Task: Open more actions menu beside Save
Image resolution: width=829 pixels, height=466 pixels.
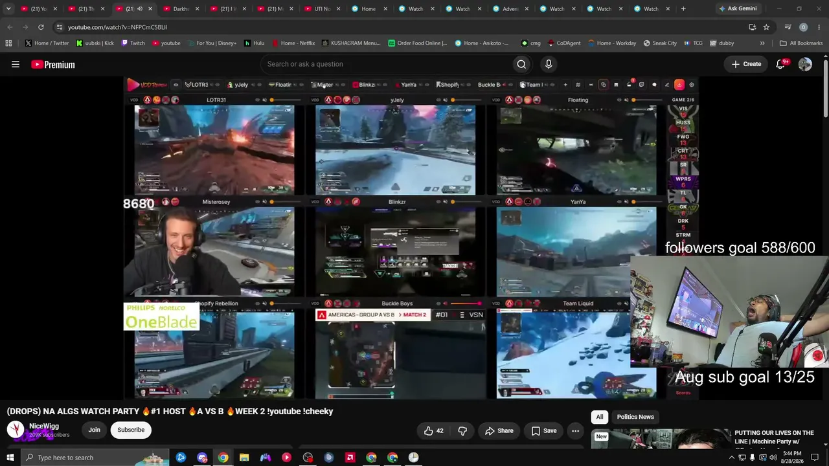Action: tap(575, 430)
